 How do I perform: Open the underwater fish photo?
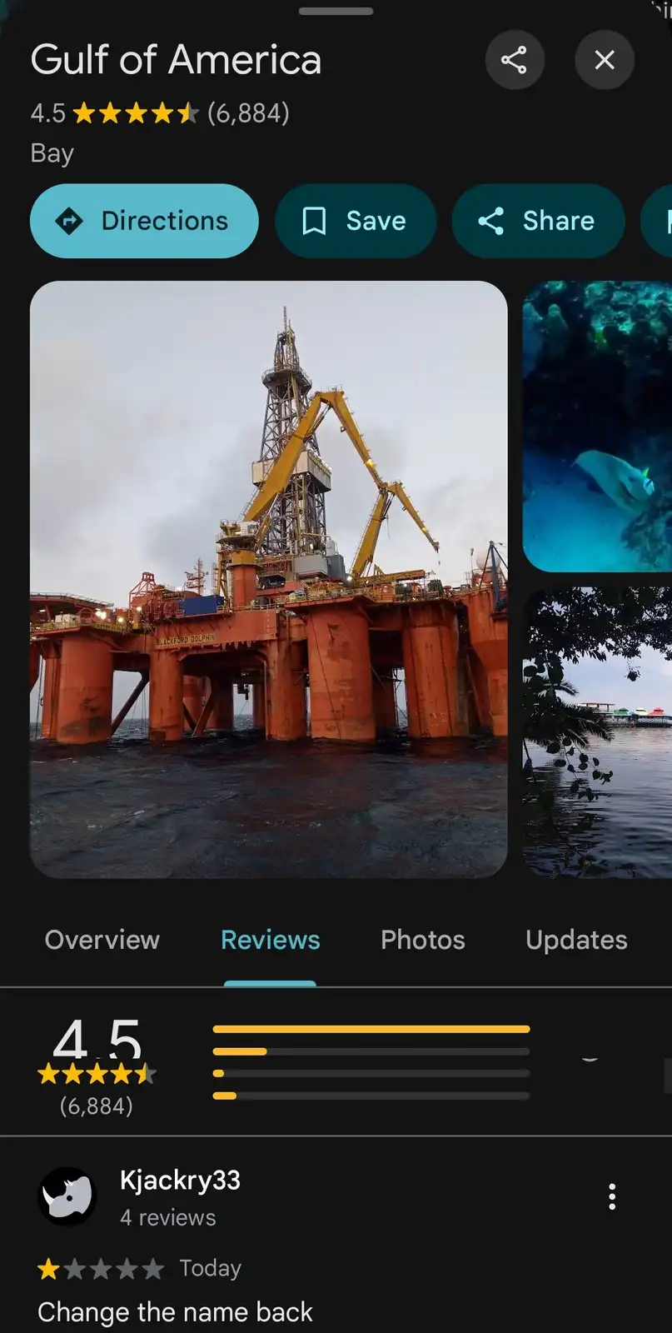pos(597,426)
